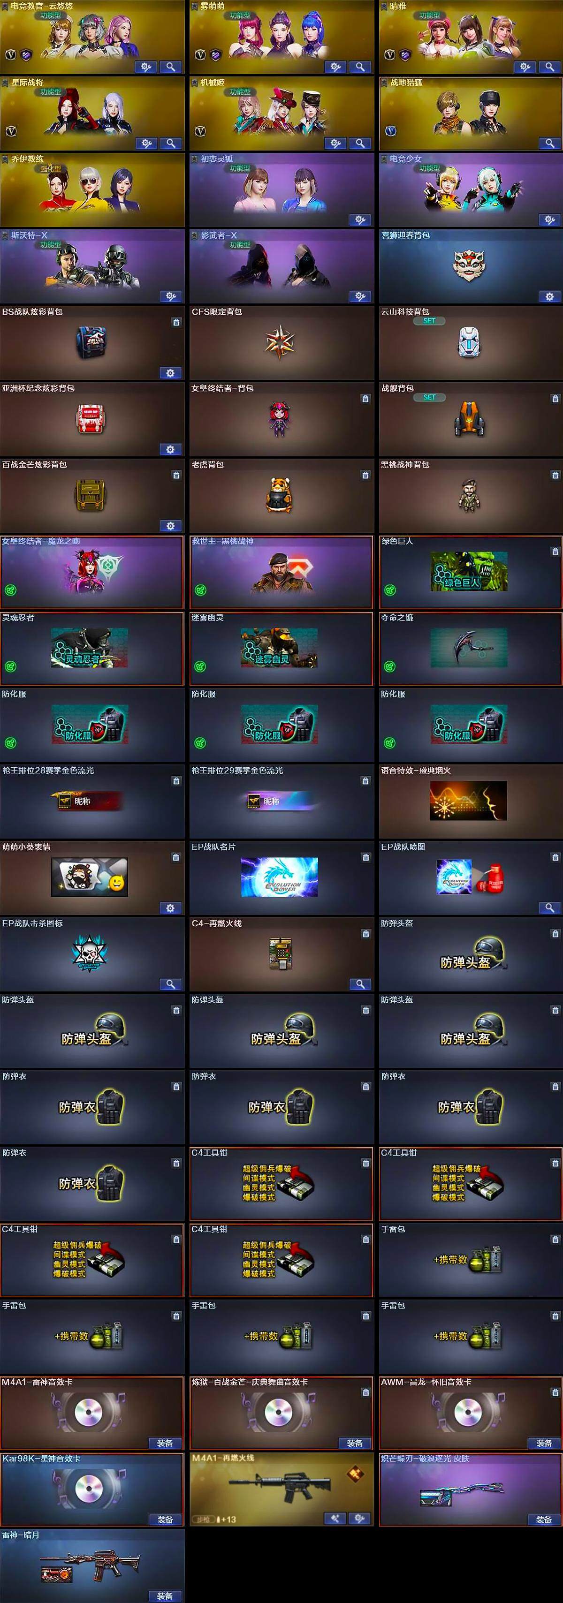Click hammer upgrade icon on M4A1-再燃火线
This screenshot has width=563, height=1603.
(335, 1519)
